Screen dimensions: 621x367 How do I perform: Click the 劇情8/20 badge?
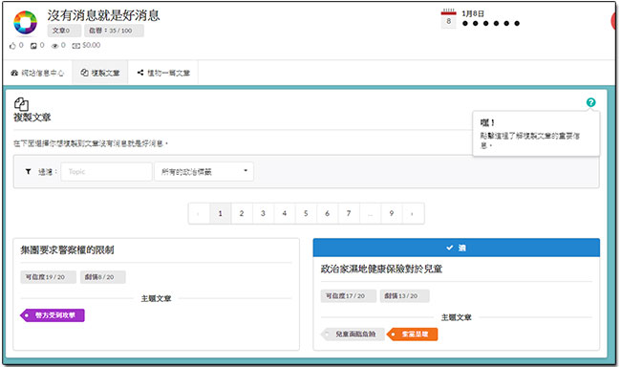click(x=103, y=277)
